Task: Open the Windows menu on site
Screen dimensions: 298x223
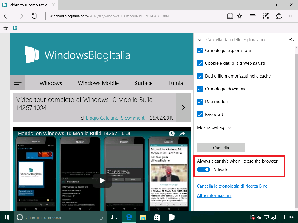Action: (x=51, y=83)
